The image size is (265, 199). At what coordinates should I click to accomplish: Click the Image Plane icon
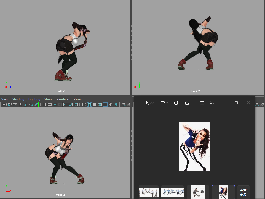[26, 104]
